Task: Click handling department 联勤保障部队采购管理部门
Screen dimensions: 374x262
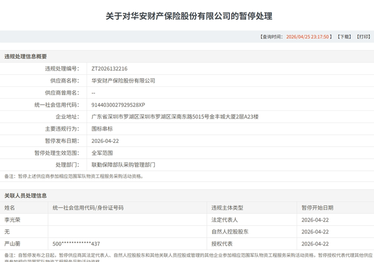Action: click(x=123, y=165)
